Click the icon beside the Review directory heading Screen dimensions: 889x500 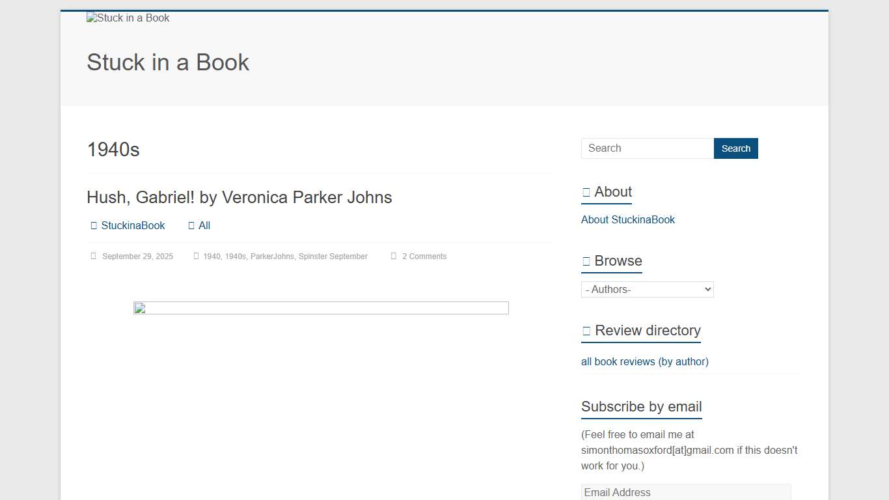[x=586, y=331]
